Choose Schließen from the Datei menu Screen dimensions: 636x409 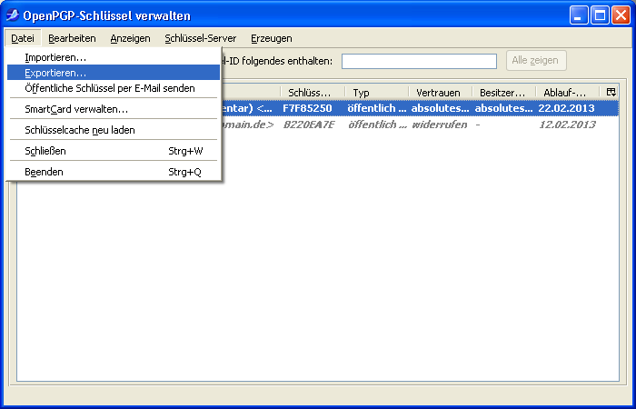point(45,151)
